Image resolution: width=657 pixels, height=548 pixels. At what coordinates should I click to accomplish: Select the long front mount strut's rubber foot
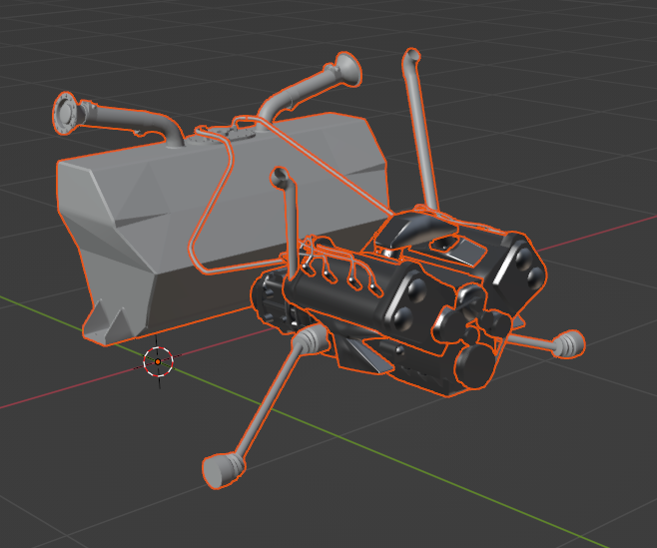tap(222, 471)
